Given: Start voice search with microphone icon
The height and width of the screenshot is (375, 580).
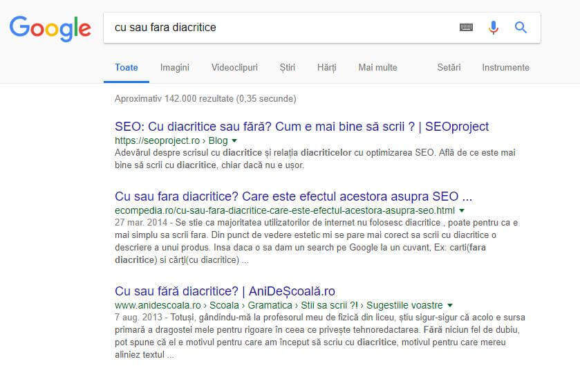Looking at the screenshot, I should coord(493,28).
